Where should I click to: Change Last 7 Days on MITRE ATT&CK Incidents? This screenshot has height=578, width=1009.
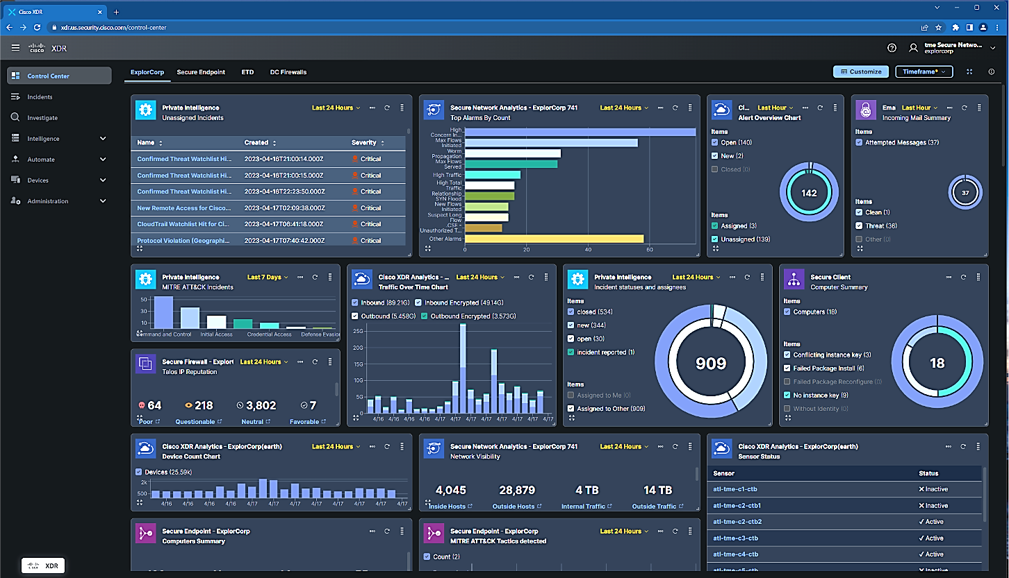point(267,278)
